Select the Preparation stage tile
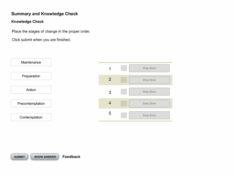234x176 pixels. pos(31,76)
